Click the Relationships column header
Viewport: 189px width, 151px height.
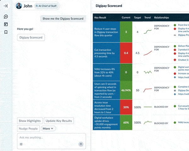(x=162, y=18)
